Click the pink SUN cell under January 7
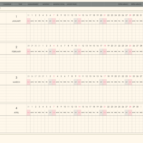This screenshot has height=143, width=143. click(54, 21)
